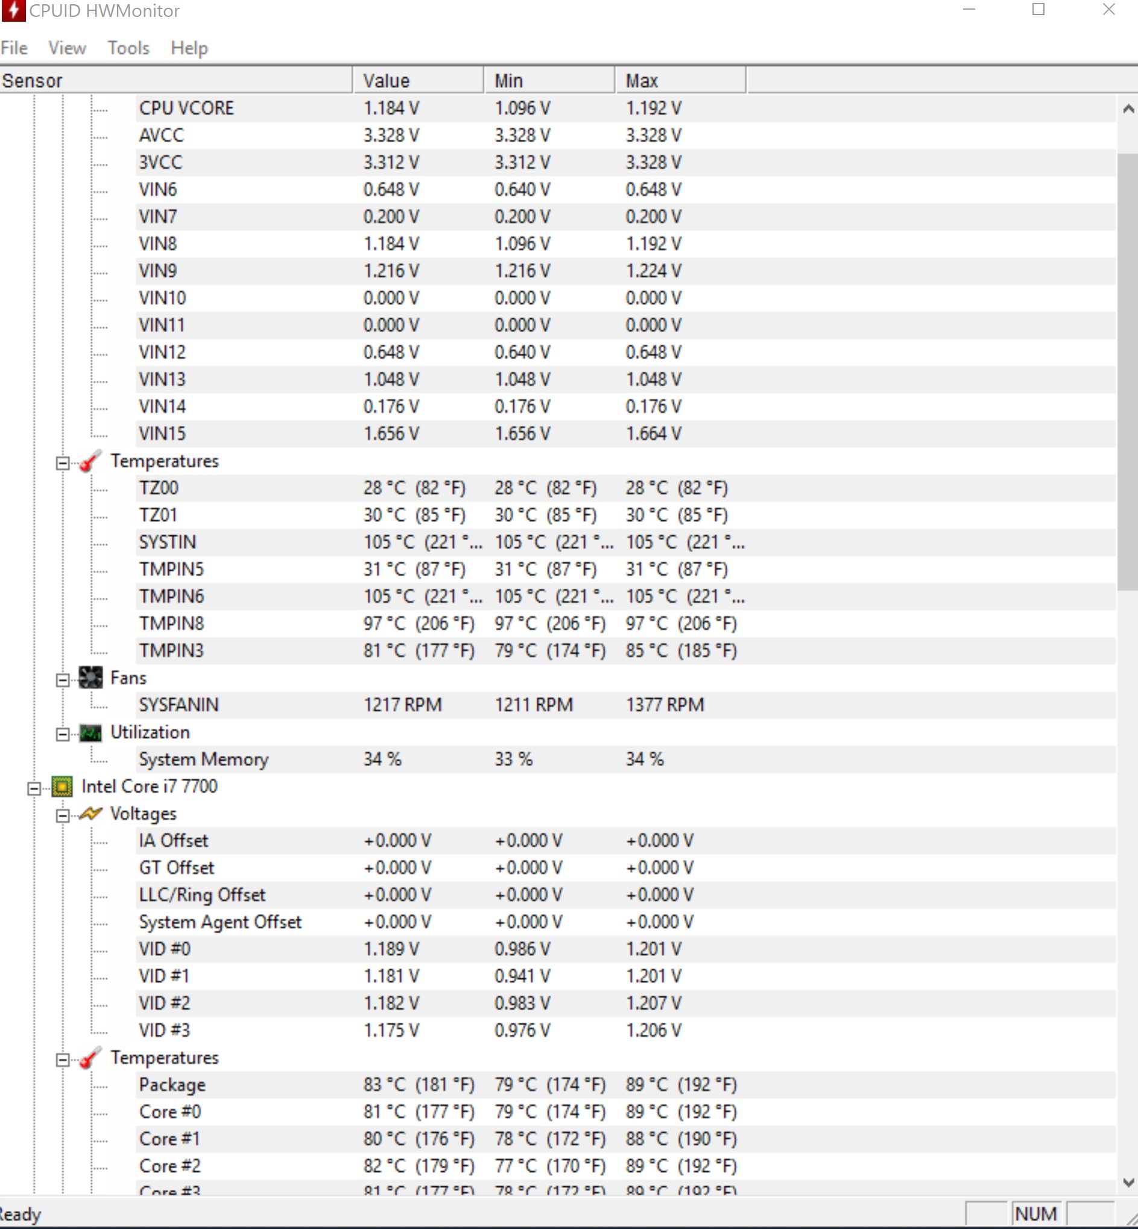Select the VID #0 row
Screen dimensions: 1138x1229
click(x=626, y=949)
